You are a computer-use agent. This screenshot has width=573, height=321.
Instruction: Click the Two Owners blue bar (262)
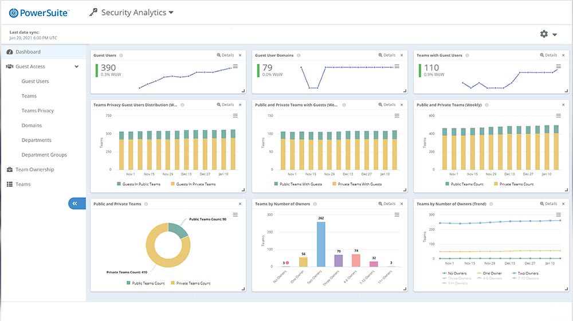coord(321,244)
